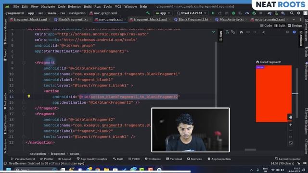
Task: Open the App Inspection tool window
Action: tap(219, 159)
